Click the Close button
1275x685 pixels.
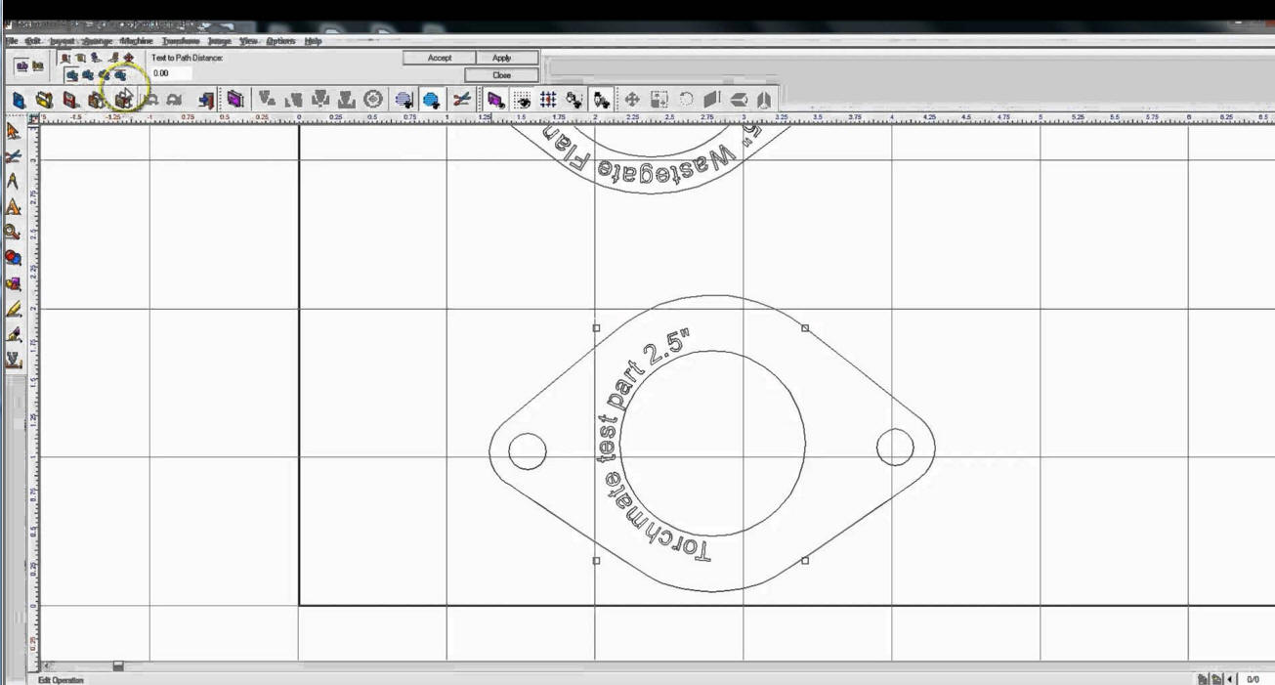[502, 74]
